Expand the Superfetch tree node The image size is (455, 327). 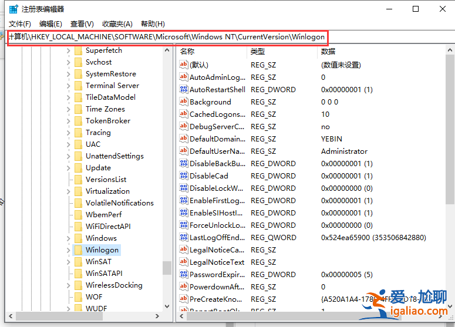point(69,50)
